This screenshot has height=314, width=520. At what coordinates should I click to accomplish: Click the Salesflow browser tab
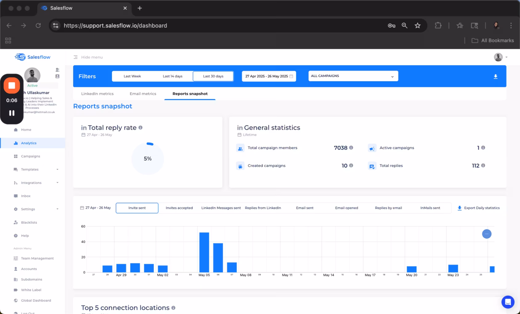84,8
